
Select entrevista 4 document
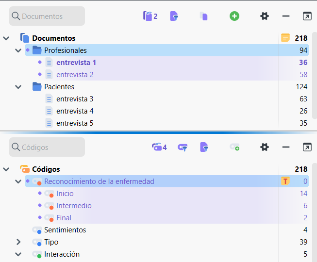coord(75,111)
